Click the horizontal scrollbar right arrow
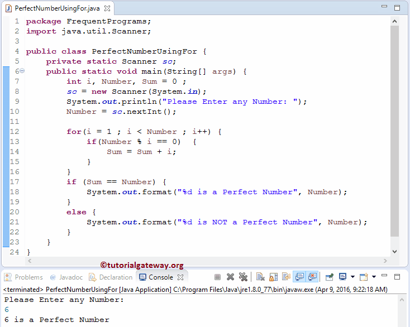 (x=385, y=261)
